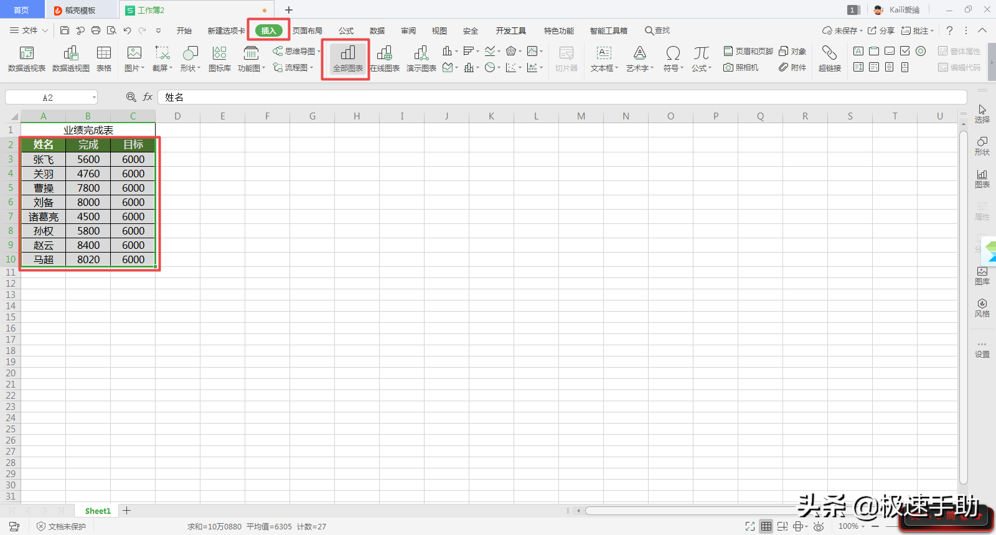Click the 未保存 unsaved cloud status
The image size is (996, 535).
[x=842, y=30]
